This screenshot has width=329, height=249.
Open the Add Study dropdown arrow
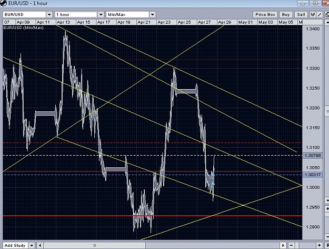pyautogui.click(x=32, y=245)
